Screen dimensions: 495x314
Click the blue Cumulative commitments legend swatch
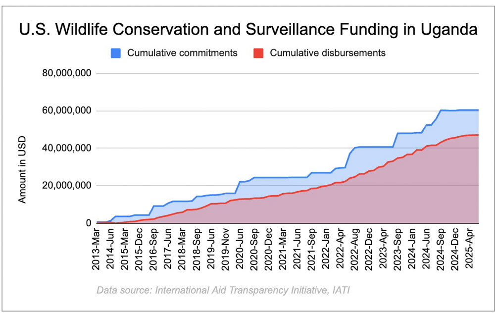click(116, 53)
